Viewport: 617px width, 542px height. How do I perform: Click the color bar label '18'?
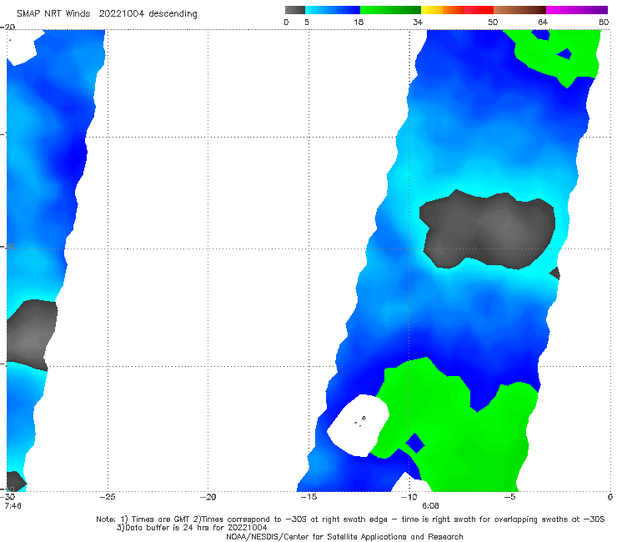click(x=359, y=22)
